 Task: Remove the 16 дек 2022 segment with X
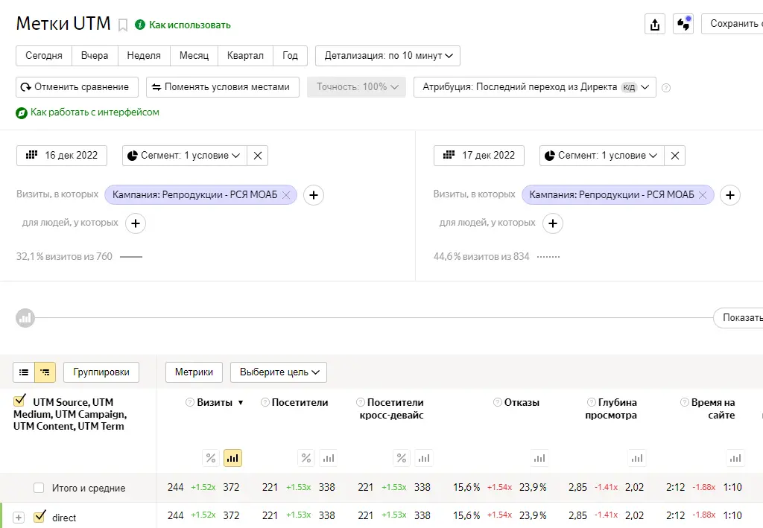click(x=257, y=156)
